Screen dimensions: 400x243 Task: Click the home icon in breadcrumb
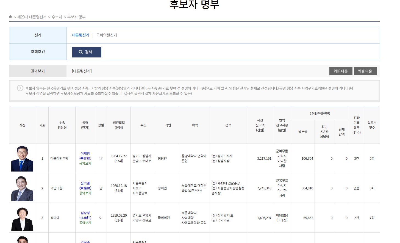point(10,17)
